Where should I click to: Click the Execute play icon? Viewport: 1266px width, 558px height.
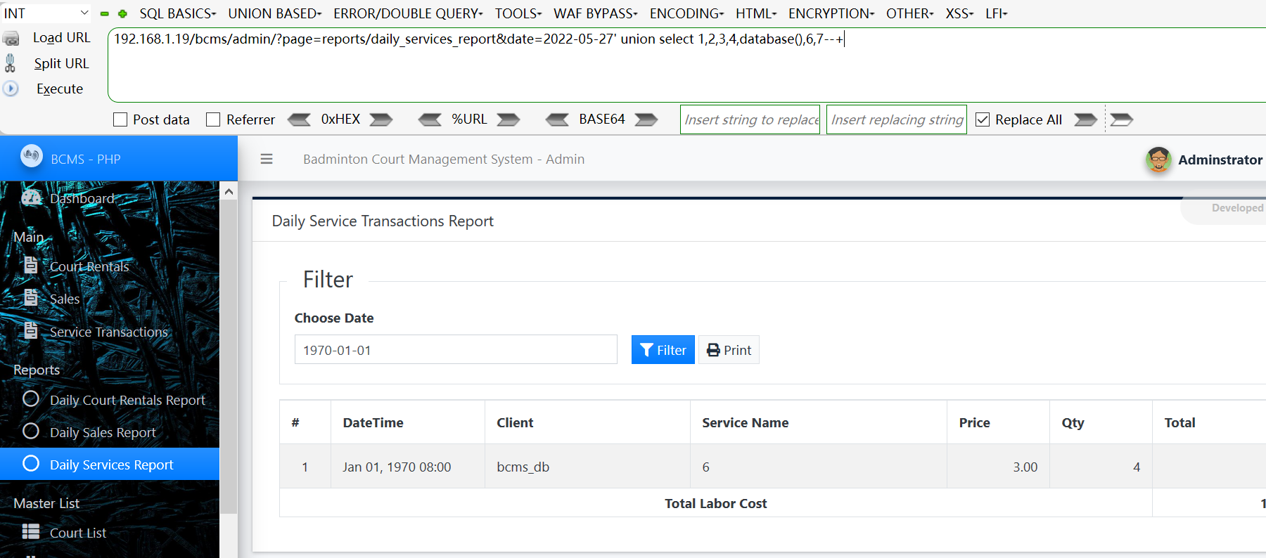coord(11,89)
